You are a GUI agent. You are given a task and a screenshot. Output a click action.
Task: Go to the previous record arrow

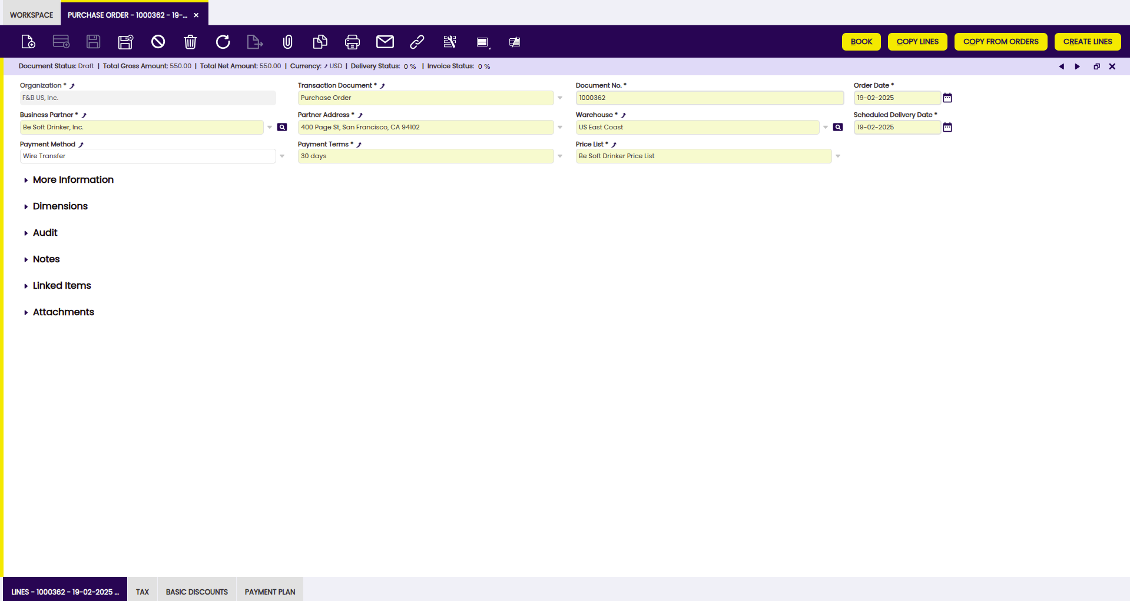1062,66
